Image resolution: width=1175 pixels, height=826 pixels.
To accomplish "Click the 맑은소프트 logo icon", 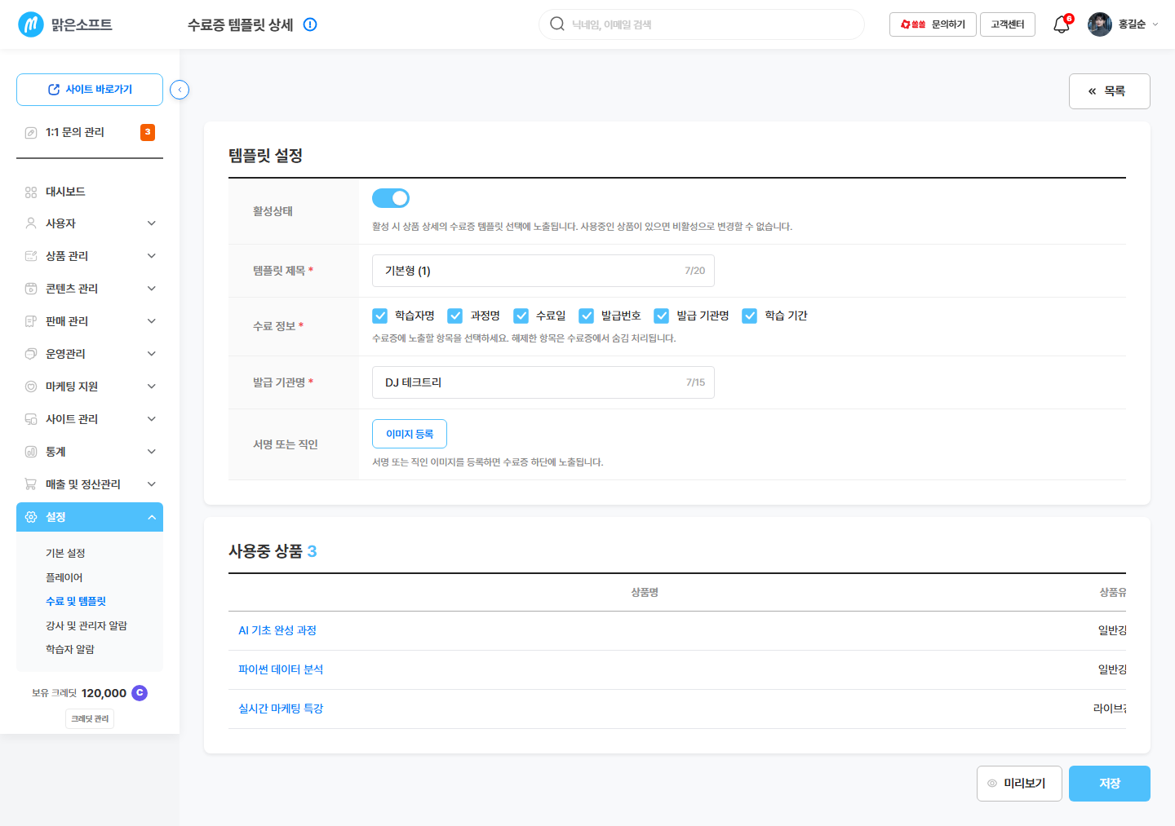I will [x=31, y=24].
